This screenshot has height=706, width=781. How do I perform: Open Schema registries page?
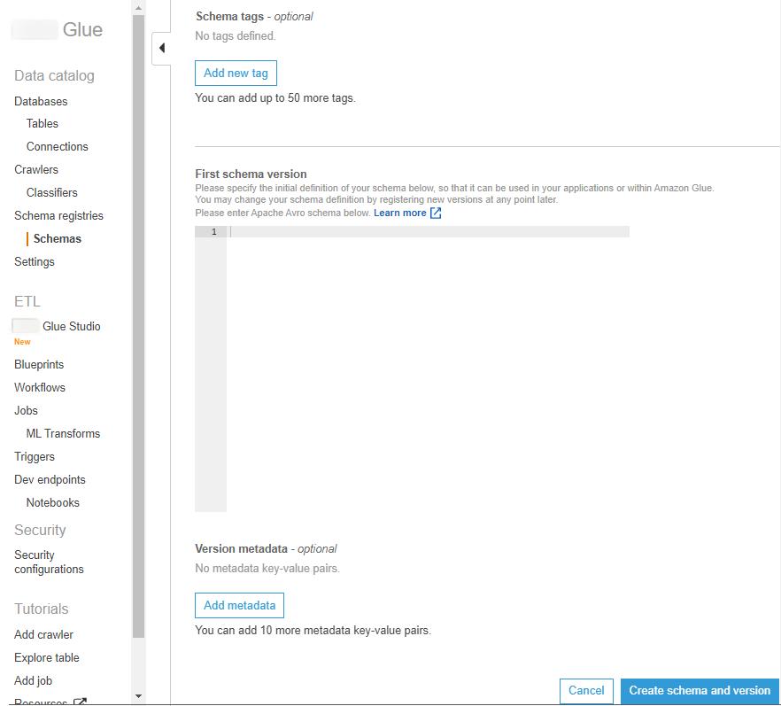58,216
